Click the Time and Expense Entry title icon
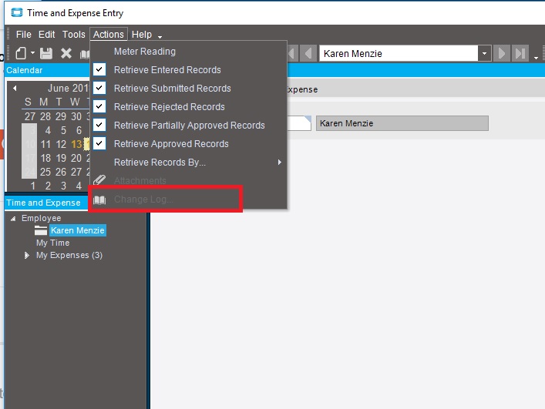The height and width of the screenshot is (409, 545). click(x=17, y=13)
